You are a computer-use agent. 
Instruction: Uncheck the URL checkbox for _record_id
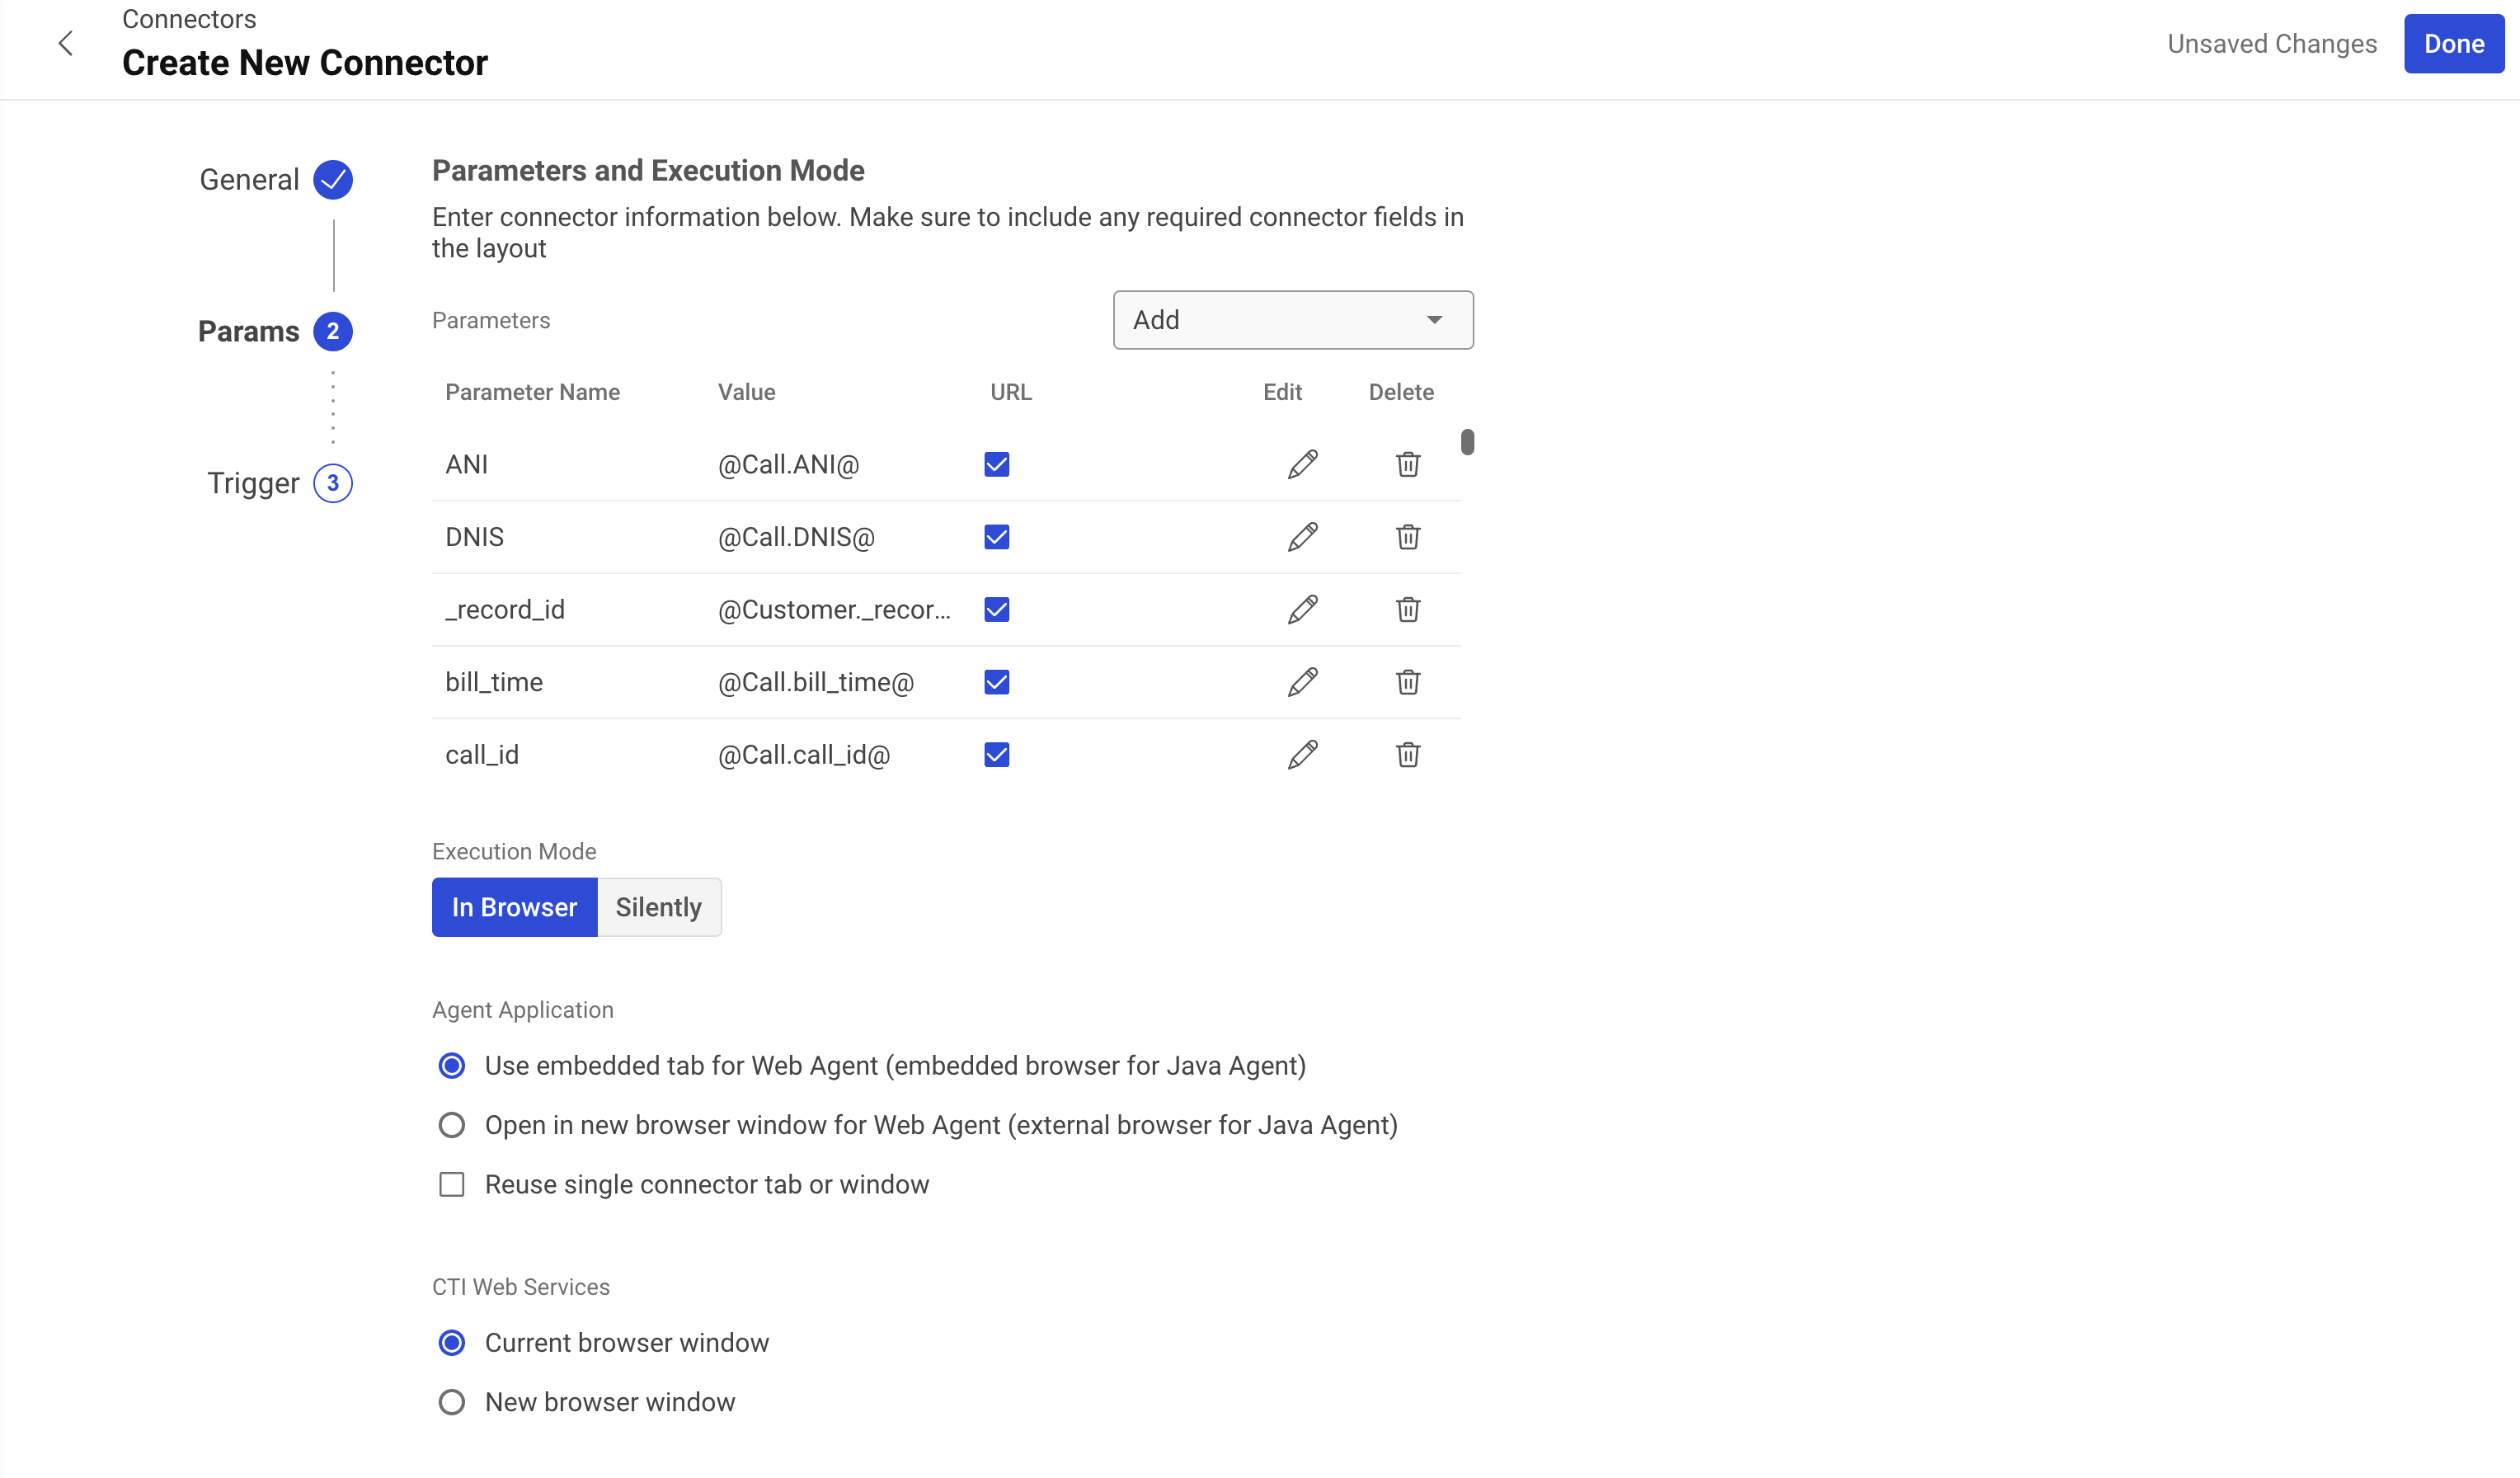[x=997, y=609]
